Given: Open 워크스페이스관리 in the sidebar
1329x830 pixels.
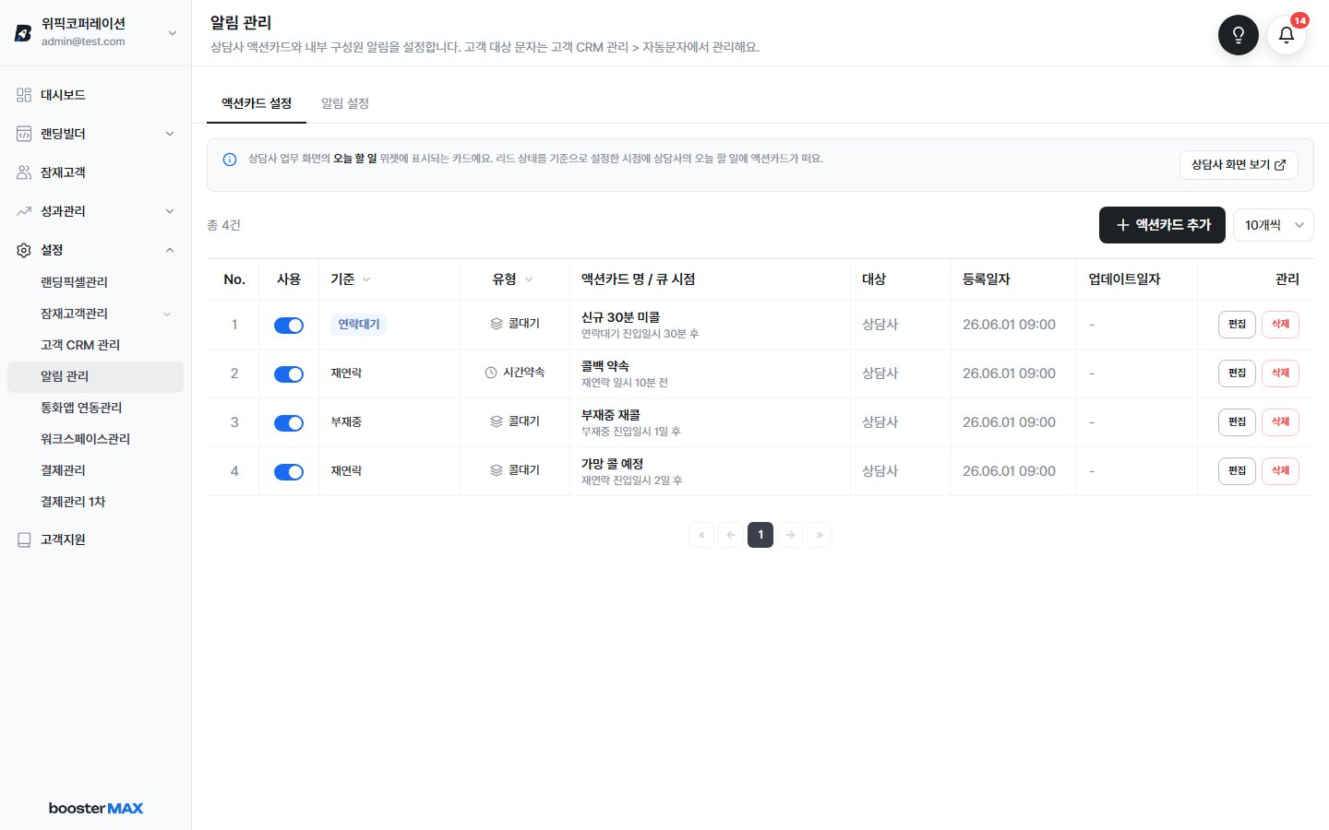Looking at the screenshot, I should pyautogui.click(x=96, y=439).
